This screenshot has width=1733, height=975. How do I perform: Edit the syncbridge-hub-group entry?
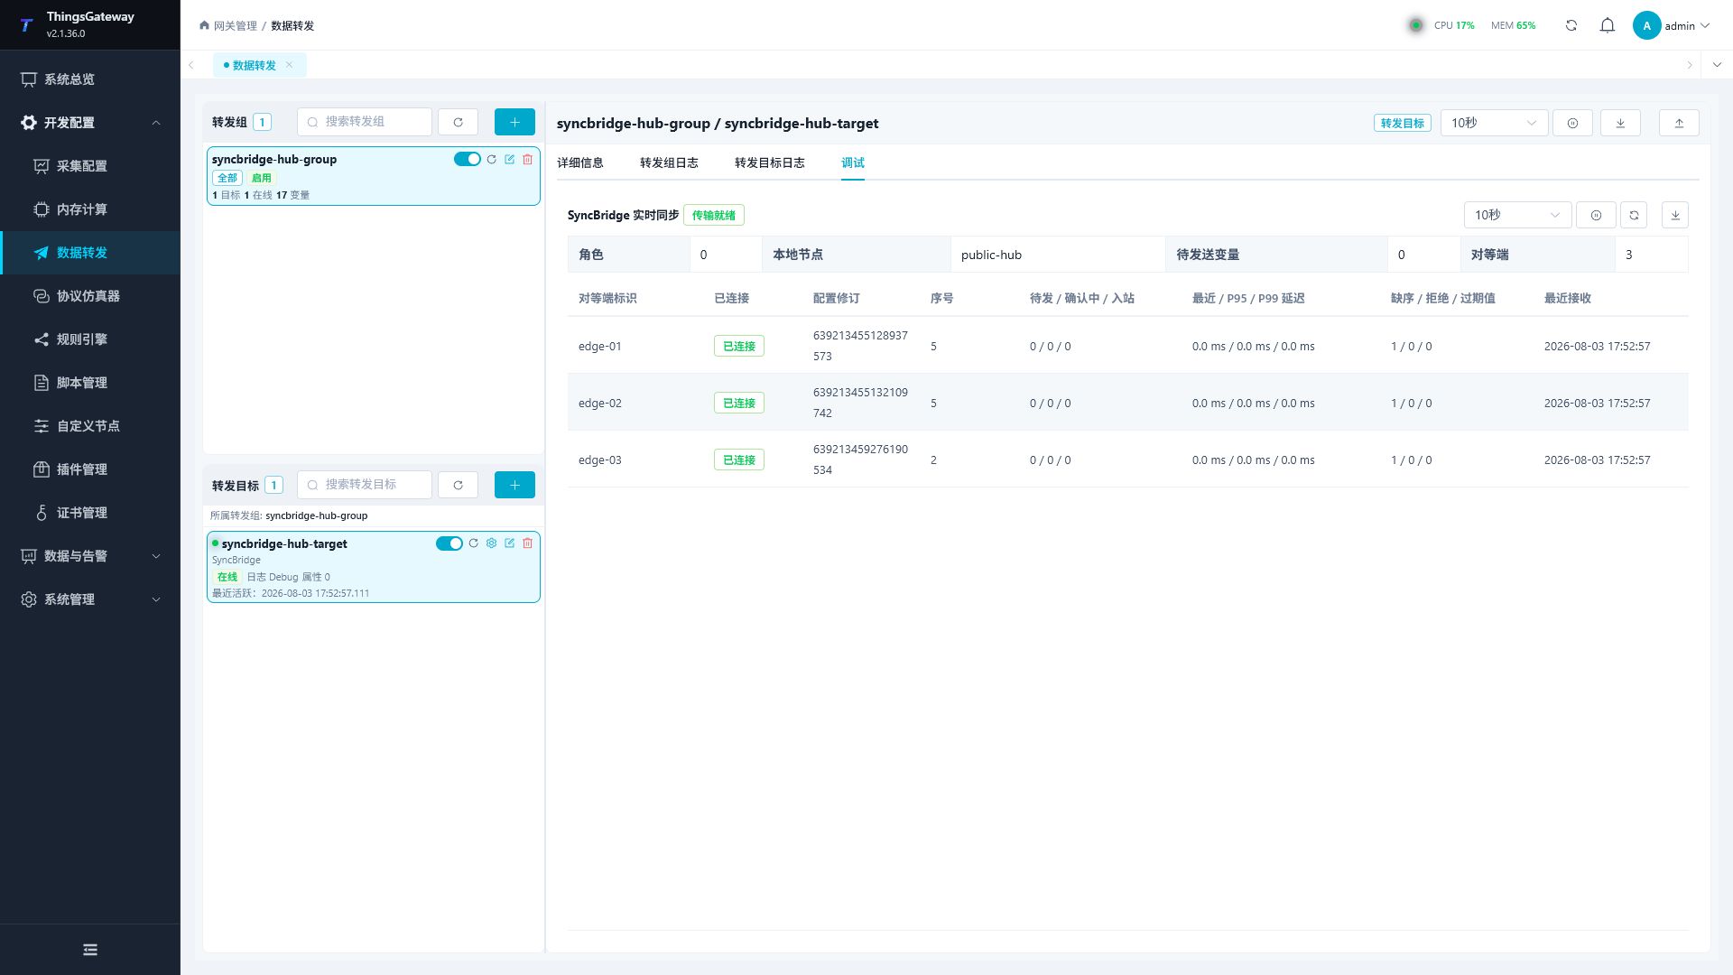510,159
